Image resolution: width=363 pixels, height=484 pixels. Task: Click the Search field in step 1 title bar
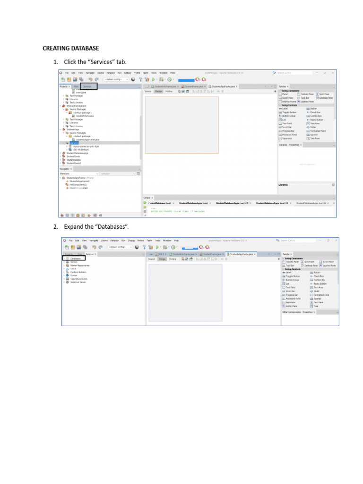click(294, 73)
